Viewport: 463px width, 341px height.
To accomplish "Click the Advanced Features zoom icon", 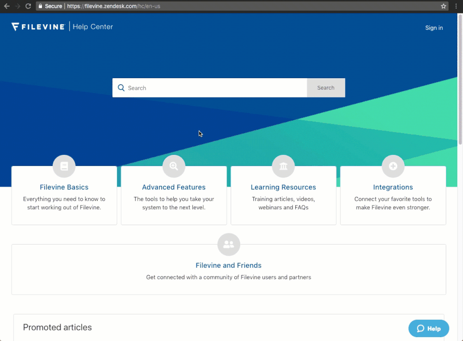I will click(x=174, y=166).
